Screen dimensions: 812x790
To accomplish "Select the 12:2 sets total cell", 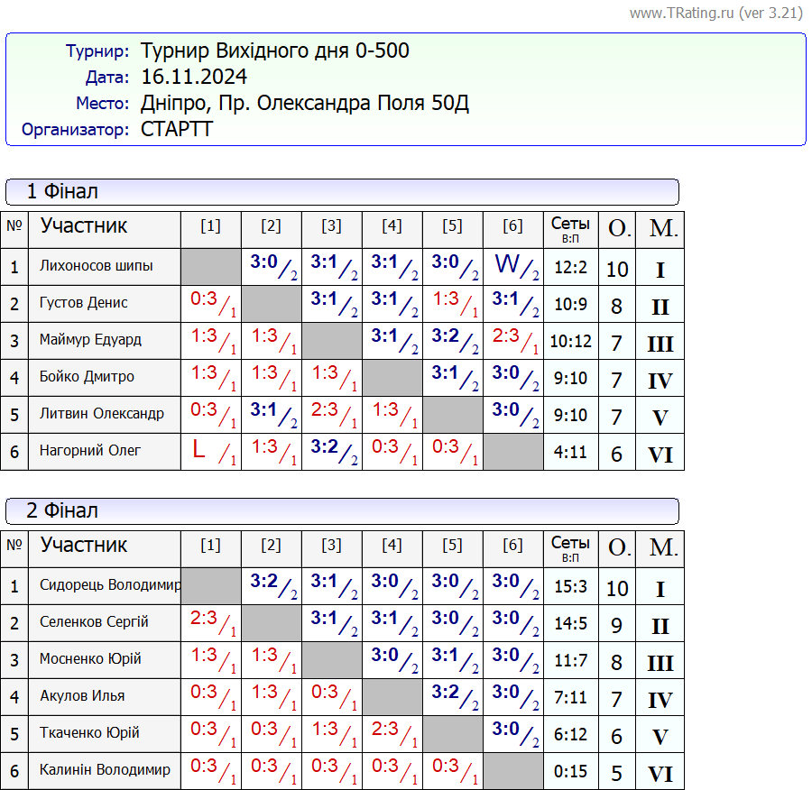I will point(570,267).
